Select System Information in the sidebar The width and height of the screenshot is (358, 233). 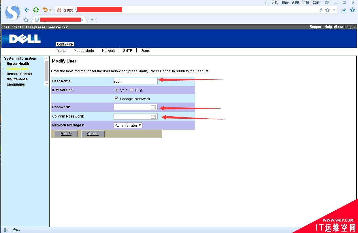click(20, 58)
